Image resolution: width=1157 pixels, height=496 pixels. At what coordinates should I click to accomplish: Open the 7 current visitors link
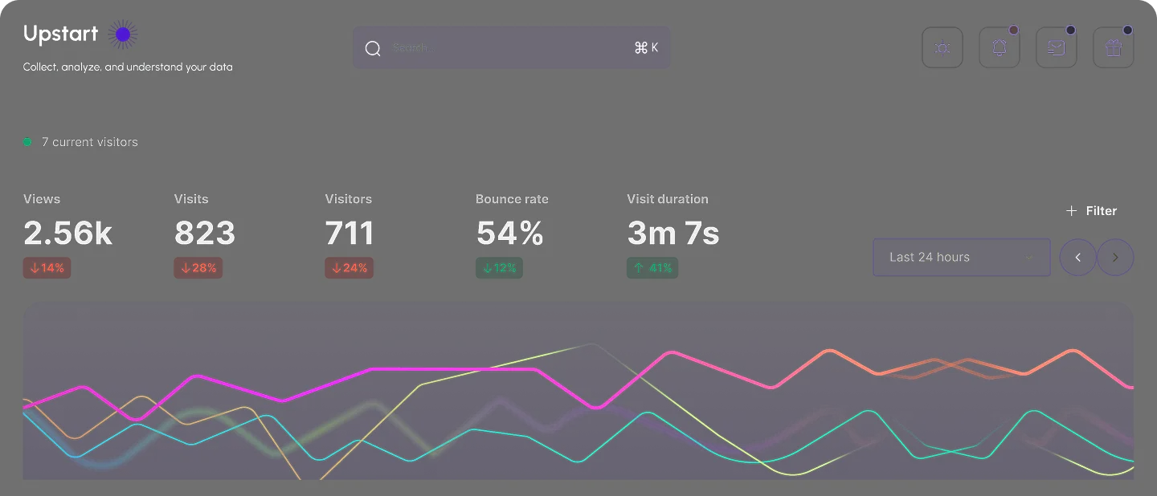click(90, 141)
